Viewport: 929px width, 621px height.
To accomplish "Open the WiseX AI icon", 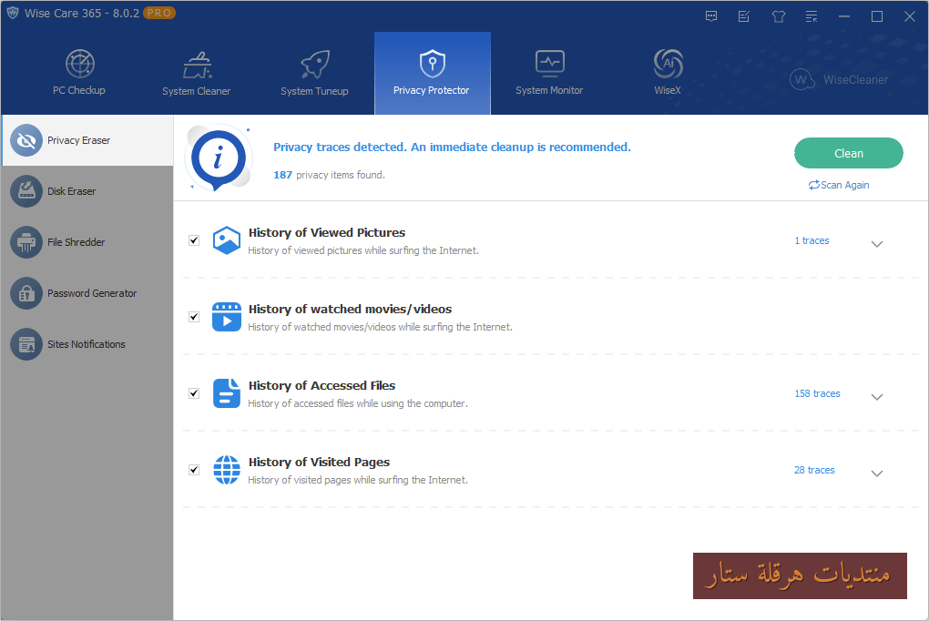I will click(x=668, y=64).
